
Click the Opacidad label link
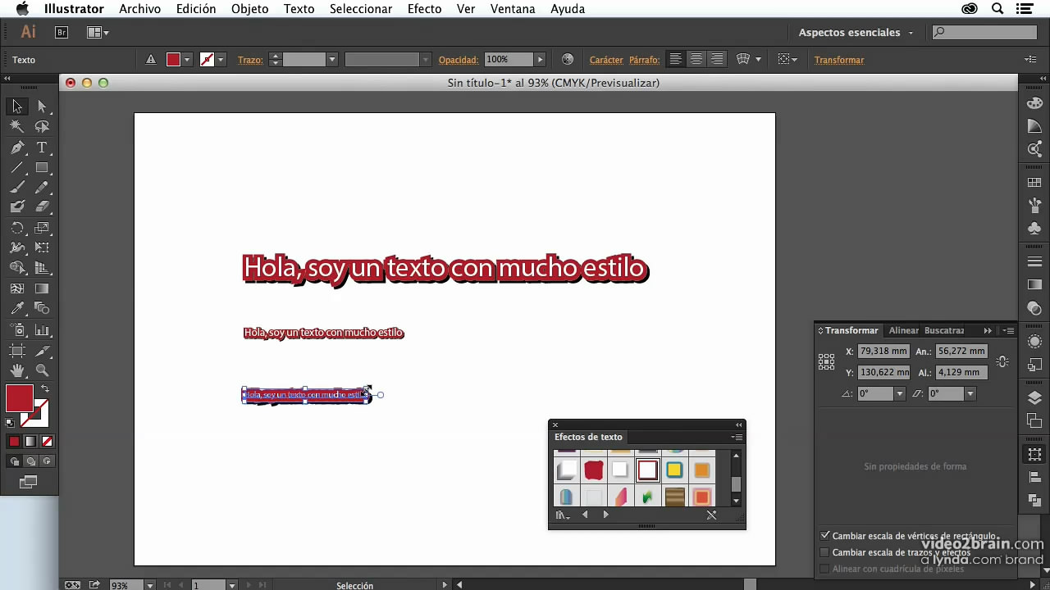458,60
